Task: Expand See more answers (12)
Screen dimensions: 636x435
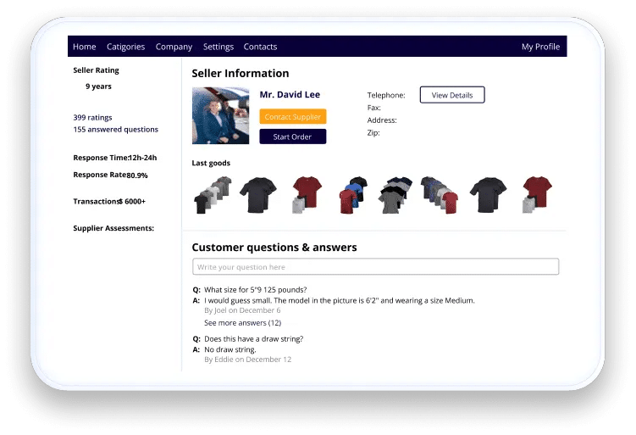Action: coord(242,323)
